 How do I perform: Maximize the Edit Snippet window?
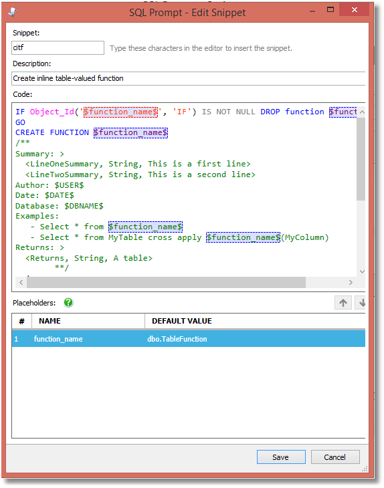330,10
